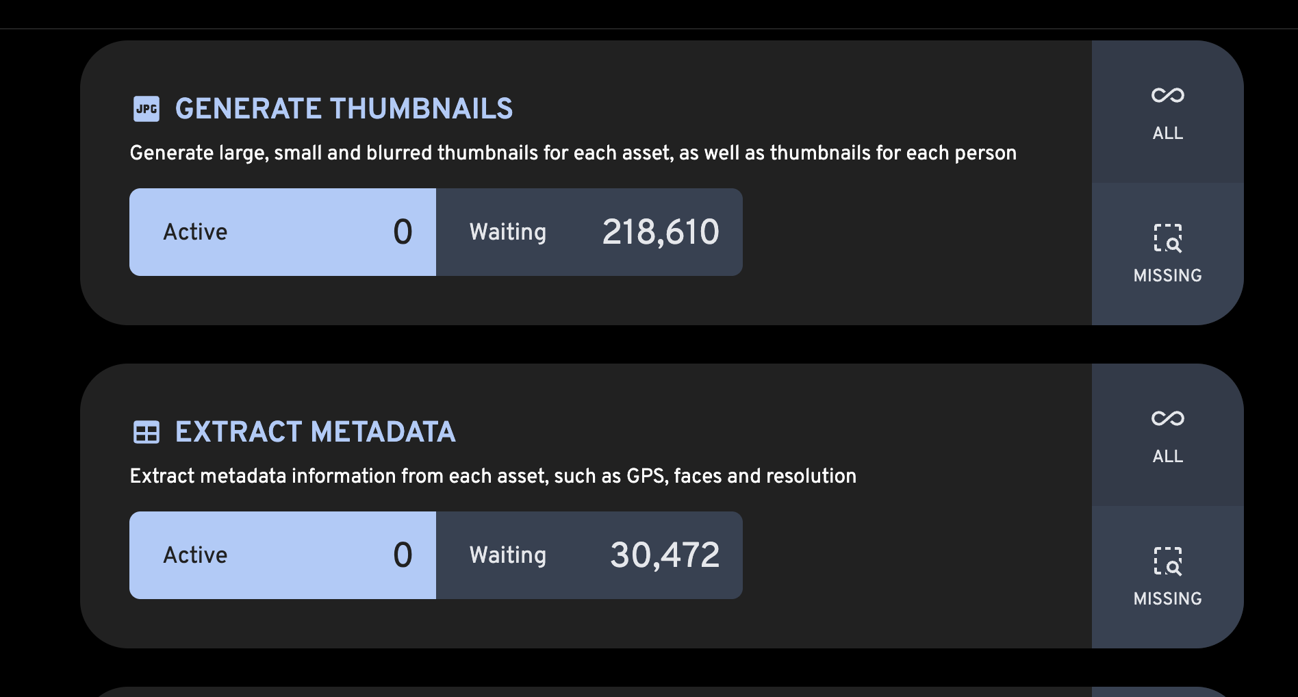The height and width of the screenshot is (697, 1298).
Task: Click the JPG icon beside Generate Thumbnails
Action: tap(146, 109)
